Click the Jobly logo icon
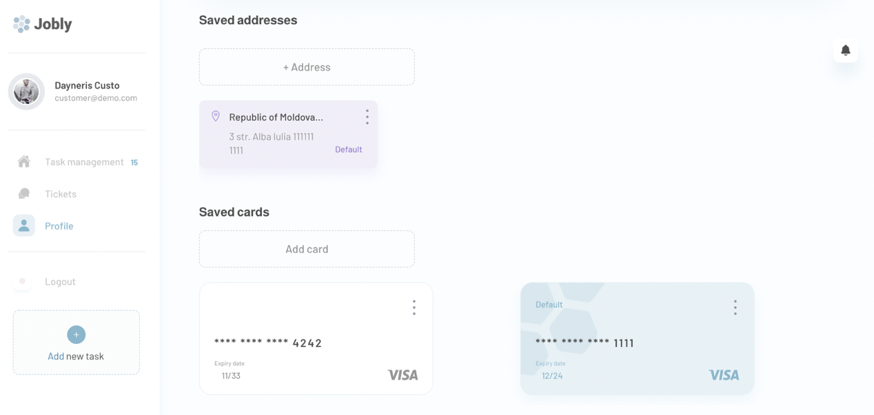874x415 pixels. click(x=22, y=24)
